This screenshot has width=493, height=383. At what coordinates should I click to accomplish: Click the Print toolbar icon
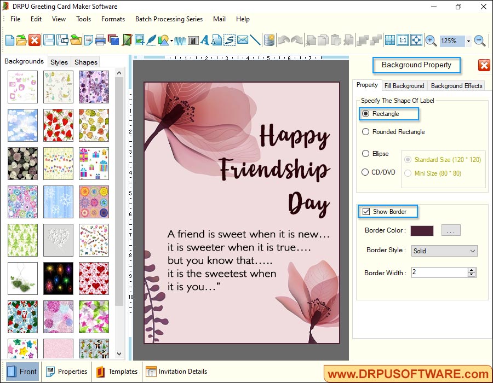100,40
